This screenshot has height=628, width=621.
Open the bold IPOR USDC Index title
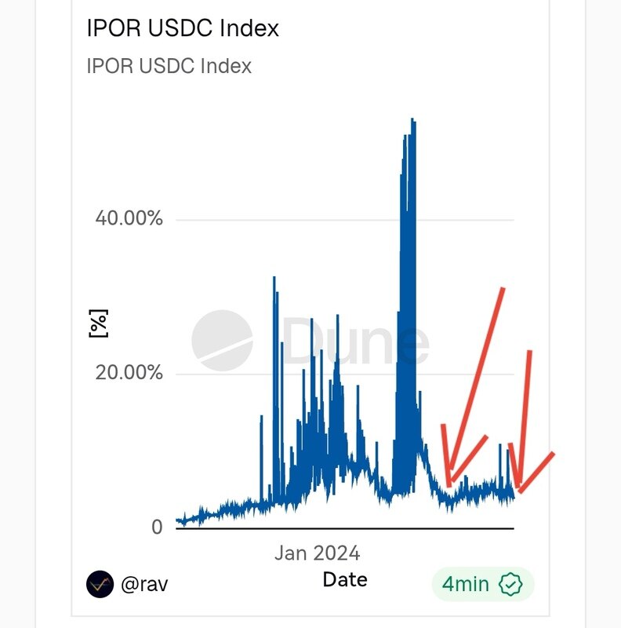pos(183,29)
